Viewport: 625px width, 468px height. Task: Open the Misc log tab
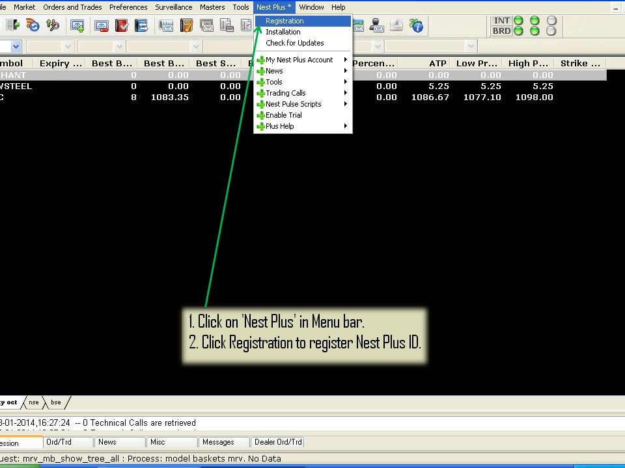(x=171, y=442)
